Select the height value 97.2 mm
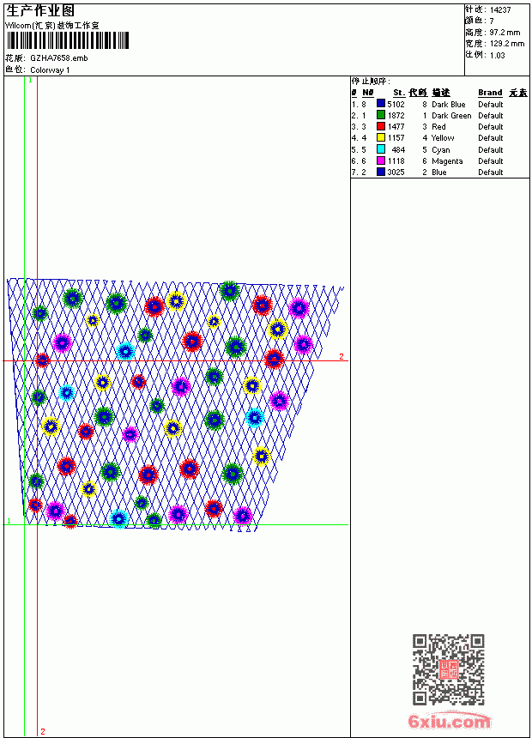This screenshot has width=532, height=738. point(505,33)
